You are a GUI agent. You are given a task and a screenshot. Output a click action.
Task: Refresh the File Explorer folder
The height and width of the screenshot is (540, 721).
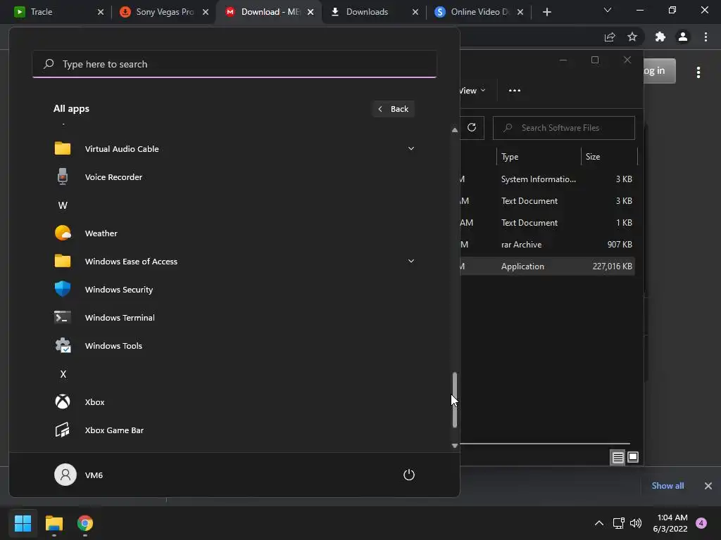click(x=472, y=128)
